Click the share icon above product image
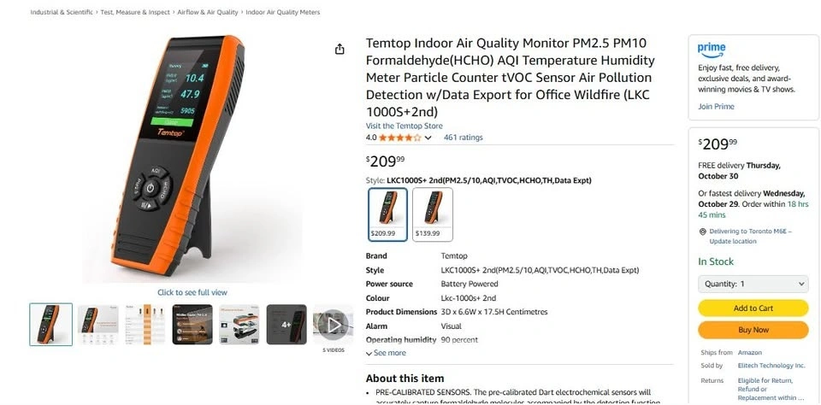 pos(340,50)
